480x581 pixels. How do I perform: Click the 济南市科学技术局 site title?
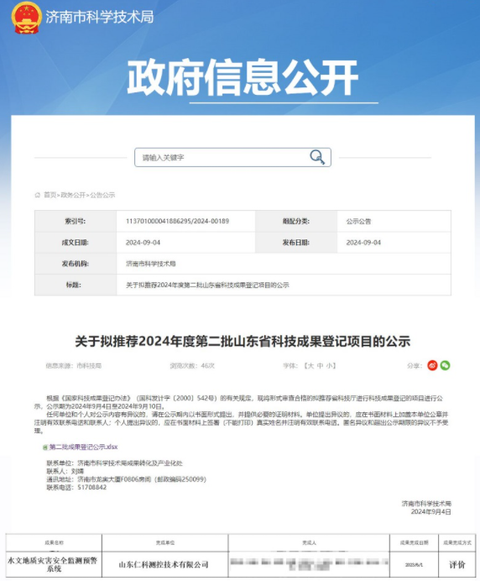pyautogui.click(x=100, y=17)
